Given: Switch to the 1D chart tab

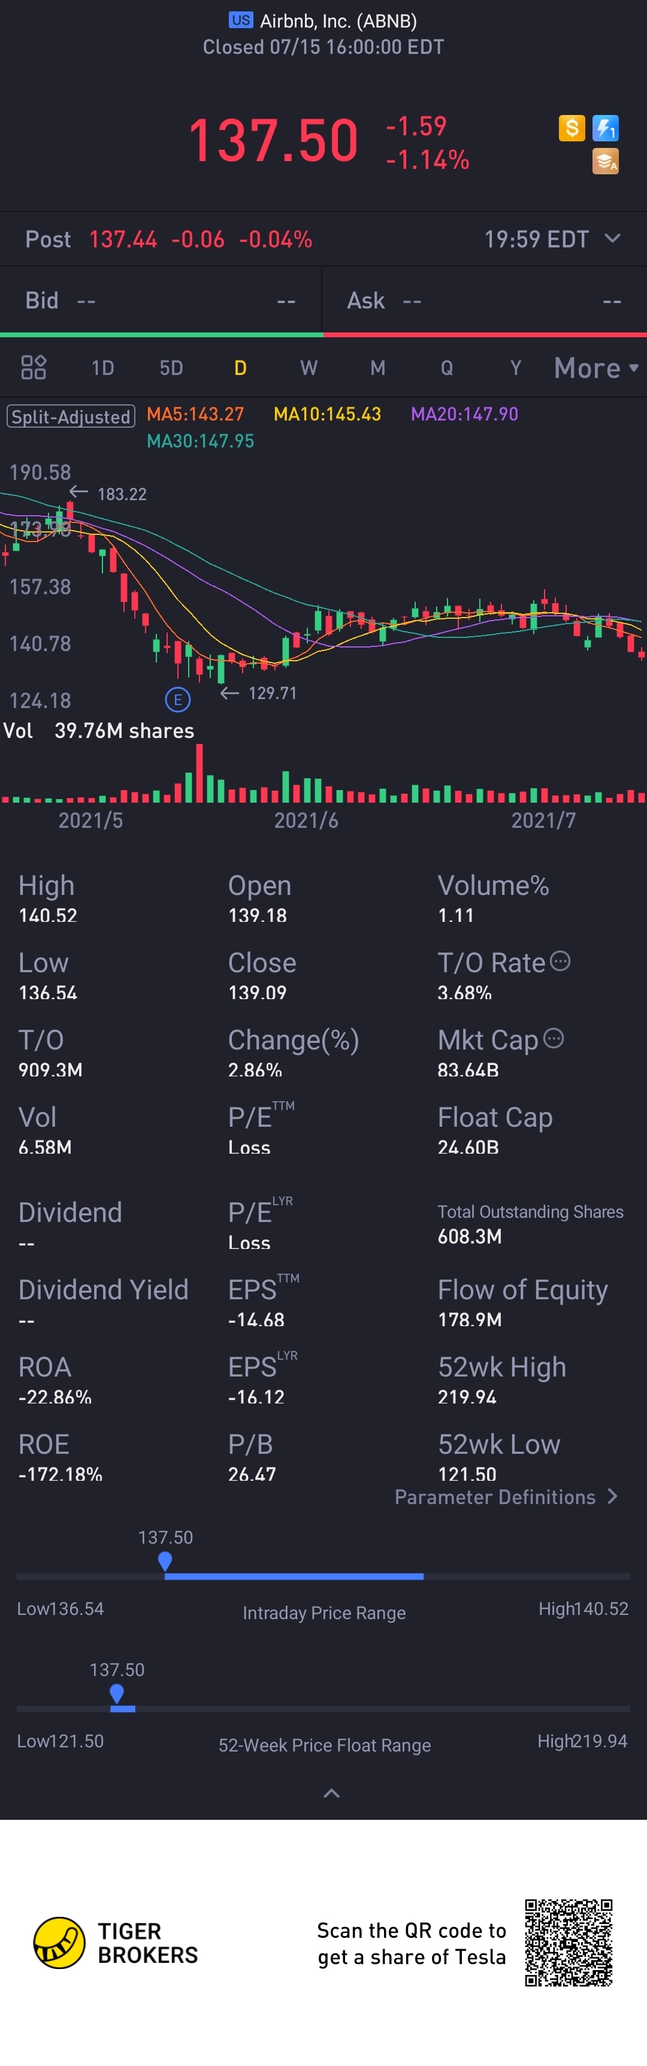Looking at the screenshot, I should (102, 368).
